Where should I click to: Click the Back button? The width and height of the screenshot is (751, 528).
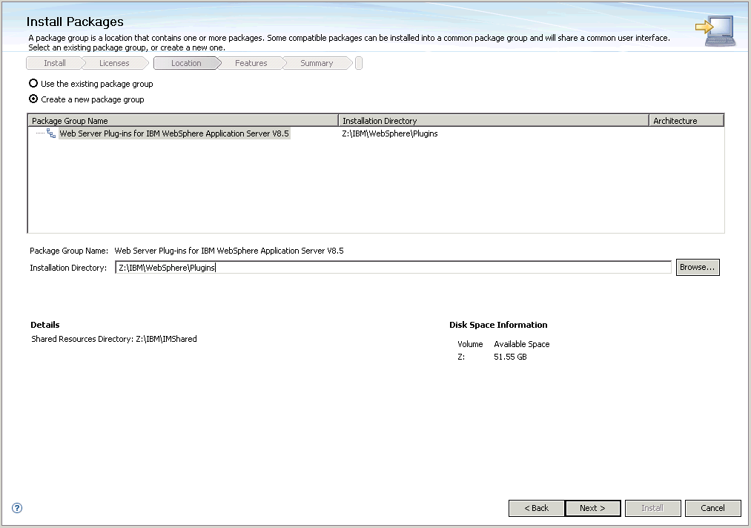pos(537,508)
